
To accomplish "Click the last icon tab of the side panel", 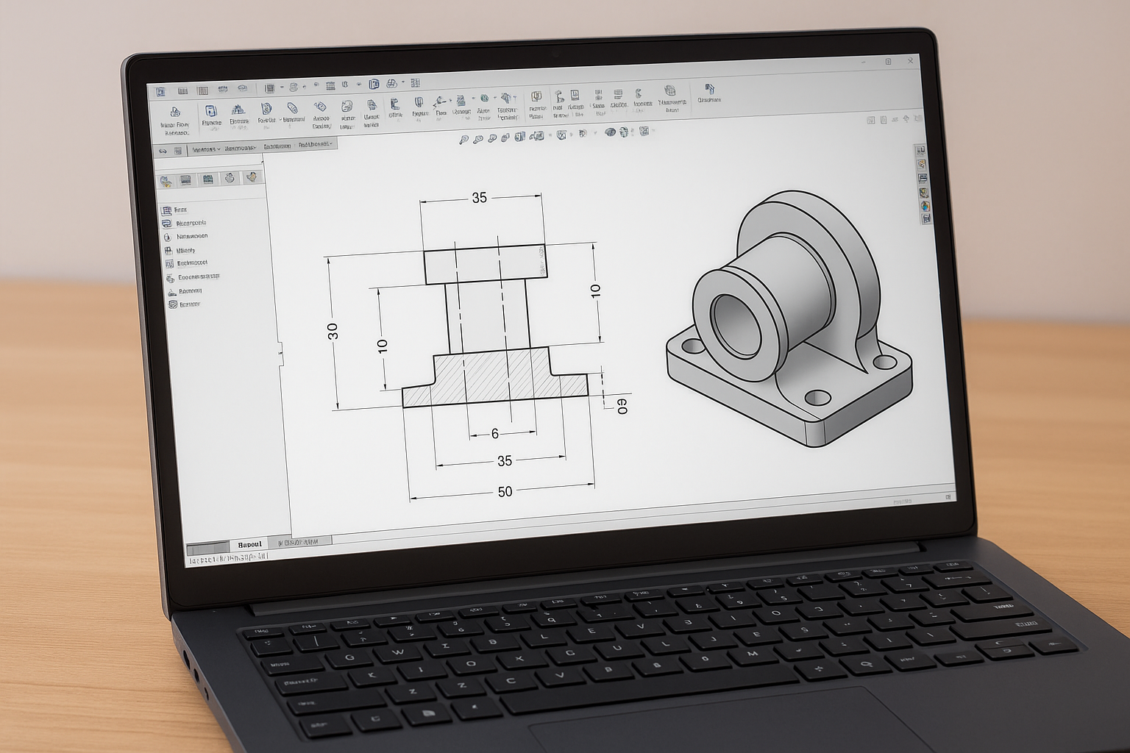I will pyautogui.click(x=252, y=177).
